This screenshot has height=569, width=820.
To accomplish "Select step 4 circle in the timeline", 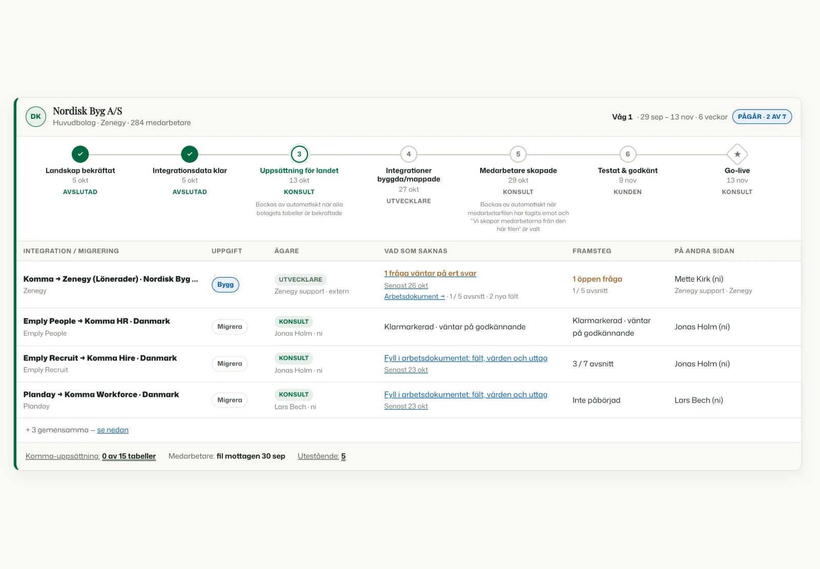I will [408, 154].
